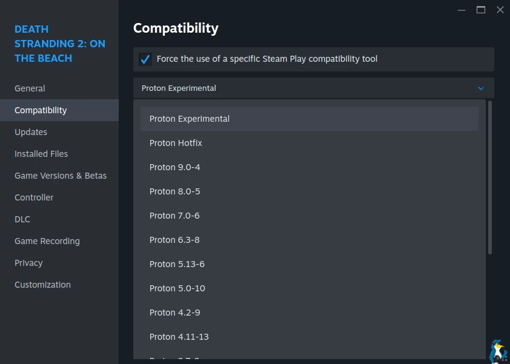Go to Game Versions & Betas
This screenshot has width=510, height=364.
click(x=61, y=176)
